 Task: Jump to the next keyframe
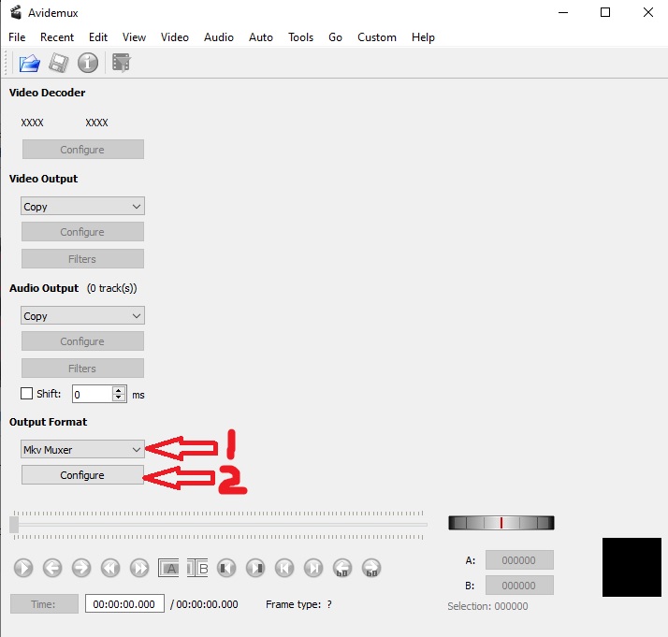pyautogui.click(x=139, y=568)
